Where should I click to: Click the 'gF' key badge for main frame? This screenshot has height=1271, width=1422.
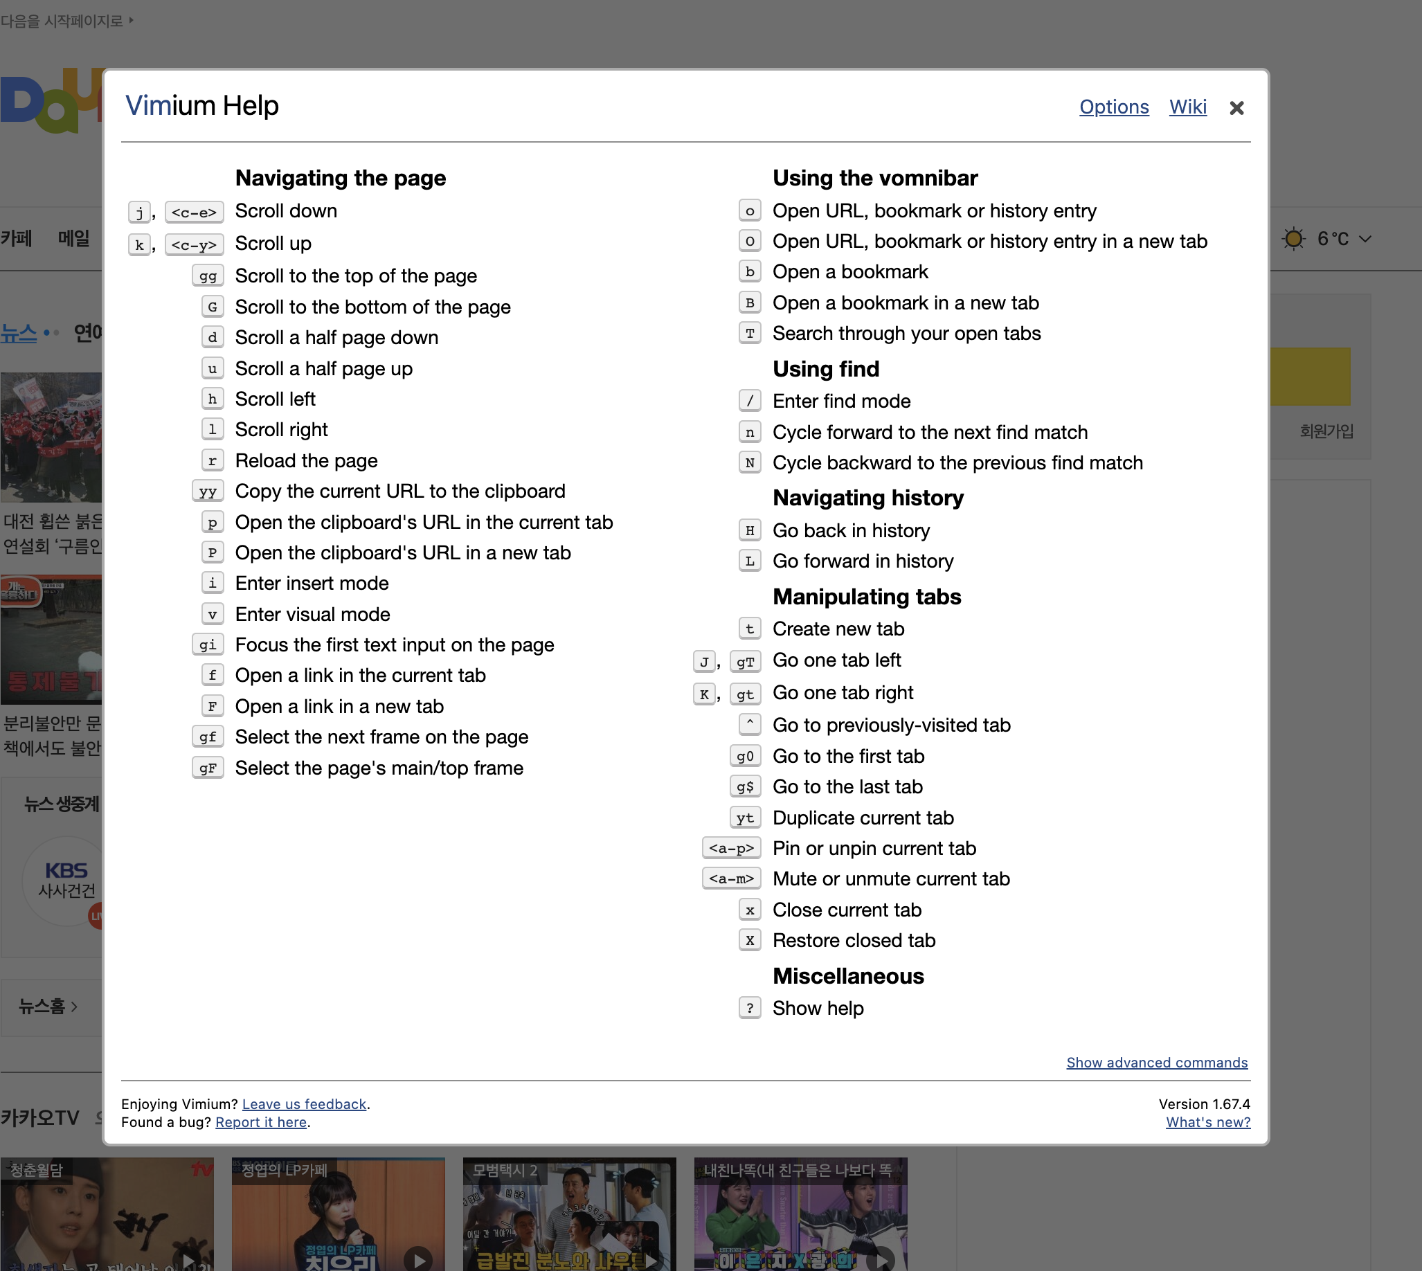(208, 768)
